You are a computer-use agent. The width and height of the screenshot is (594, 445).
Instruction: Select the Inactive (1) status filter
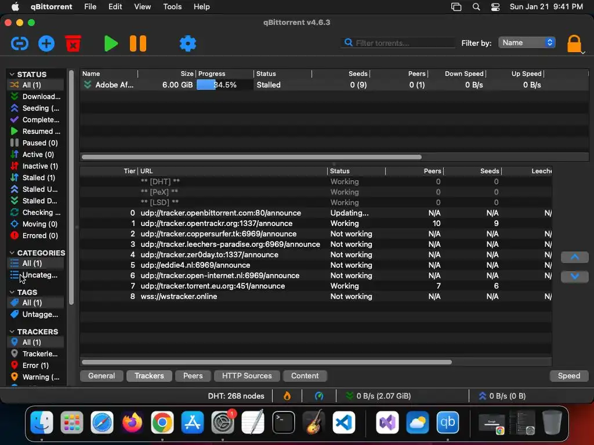[x=35, y=166]
